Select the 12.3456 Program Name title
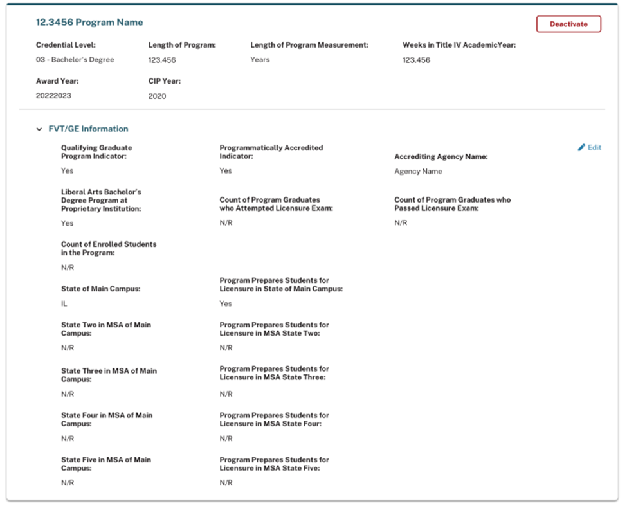The height and width of the screenshot is (508, 627). tap(89, 23)
